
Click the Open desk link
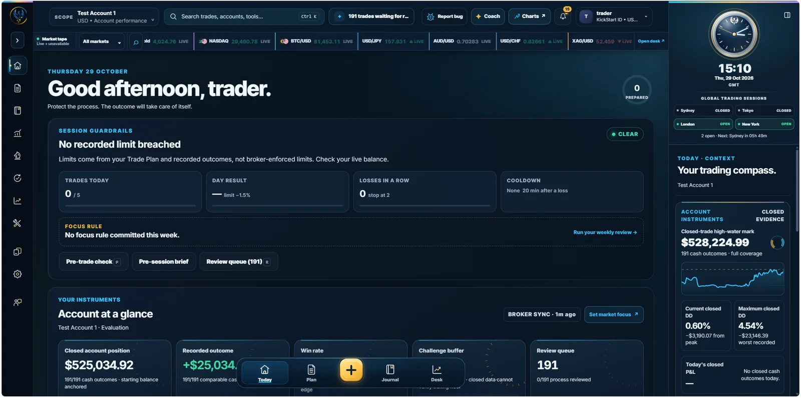tap(651, 41)
